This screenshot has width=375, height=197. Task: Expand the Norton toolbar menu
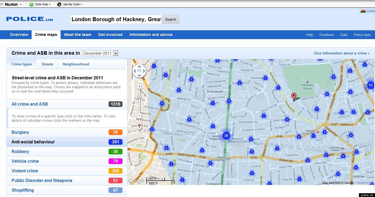pos(21,5)
